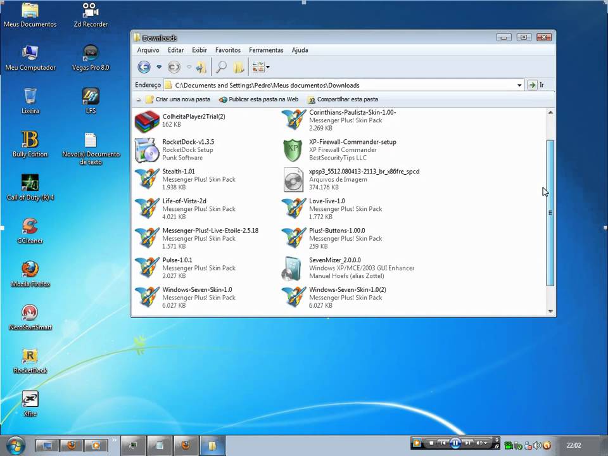Open the address bar path dropdown
The image size is (608, 456).
pos(519,85)
